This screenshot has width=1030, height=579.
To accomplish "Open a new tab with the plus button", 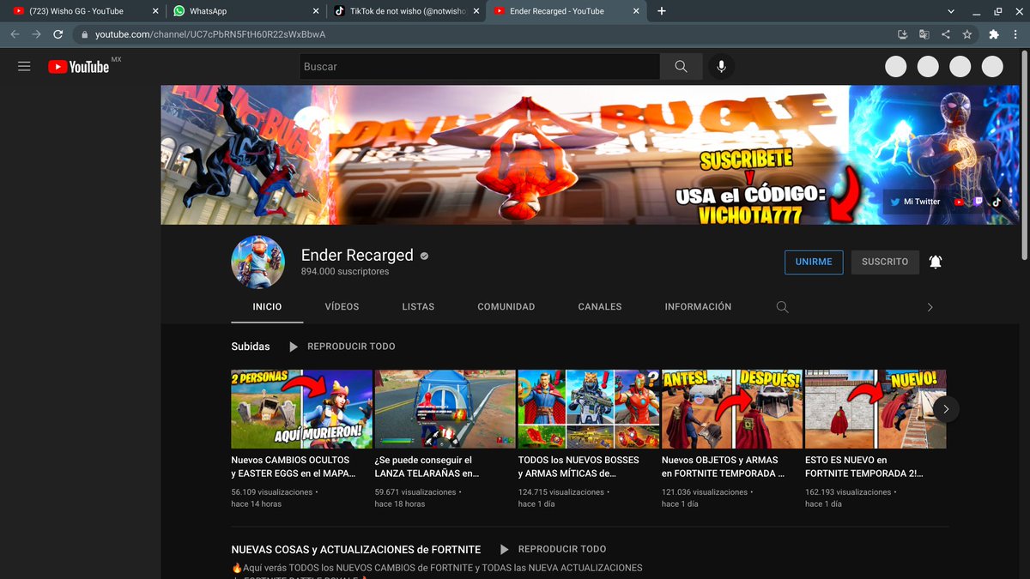I will tap(661, 11).
